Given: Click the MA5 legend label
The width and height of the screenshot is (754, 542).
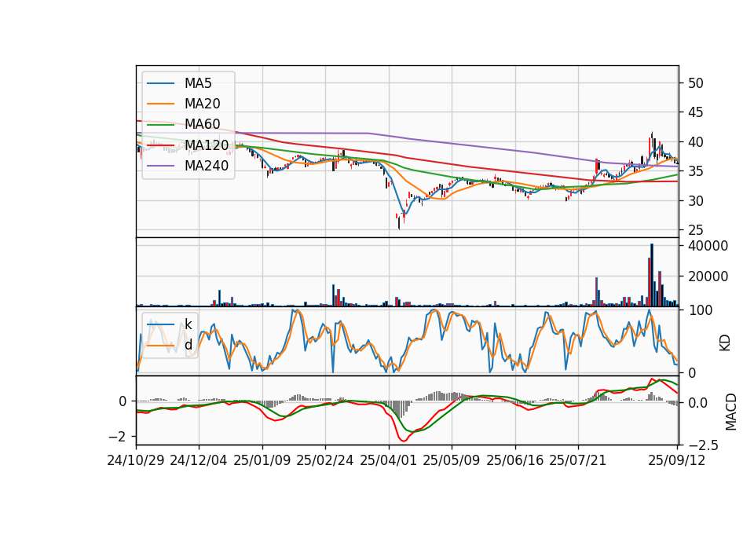Looking at the screenshot, I should [x=198, y=83].
